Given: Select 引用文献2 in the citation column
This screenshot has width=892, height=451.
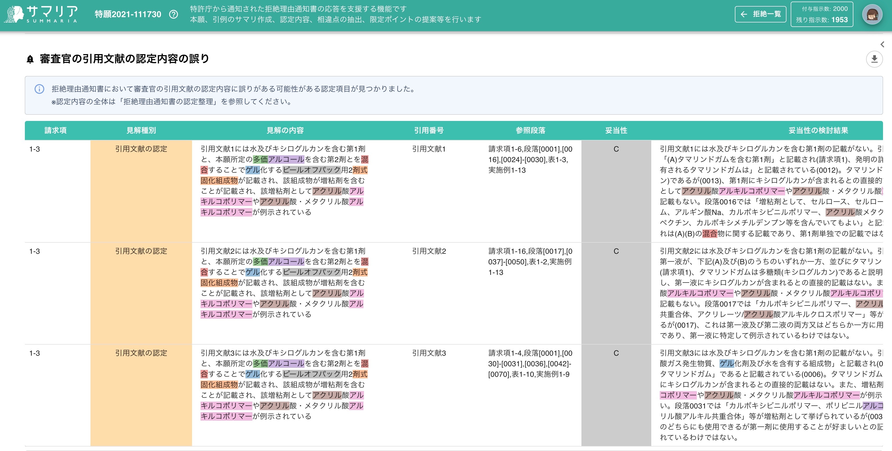Looking at the screenshot, I should (x=429, y=251).
